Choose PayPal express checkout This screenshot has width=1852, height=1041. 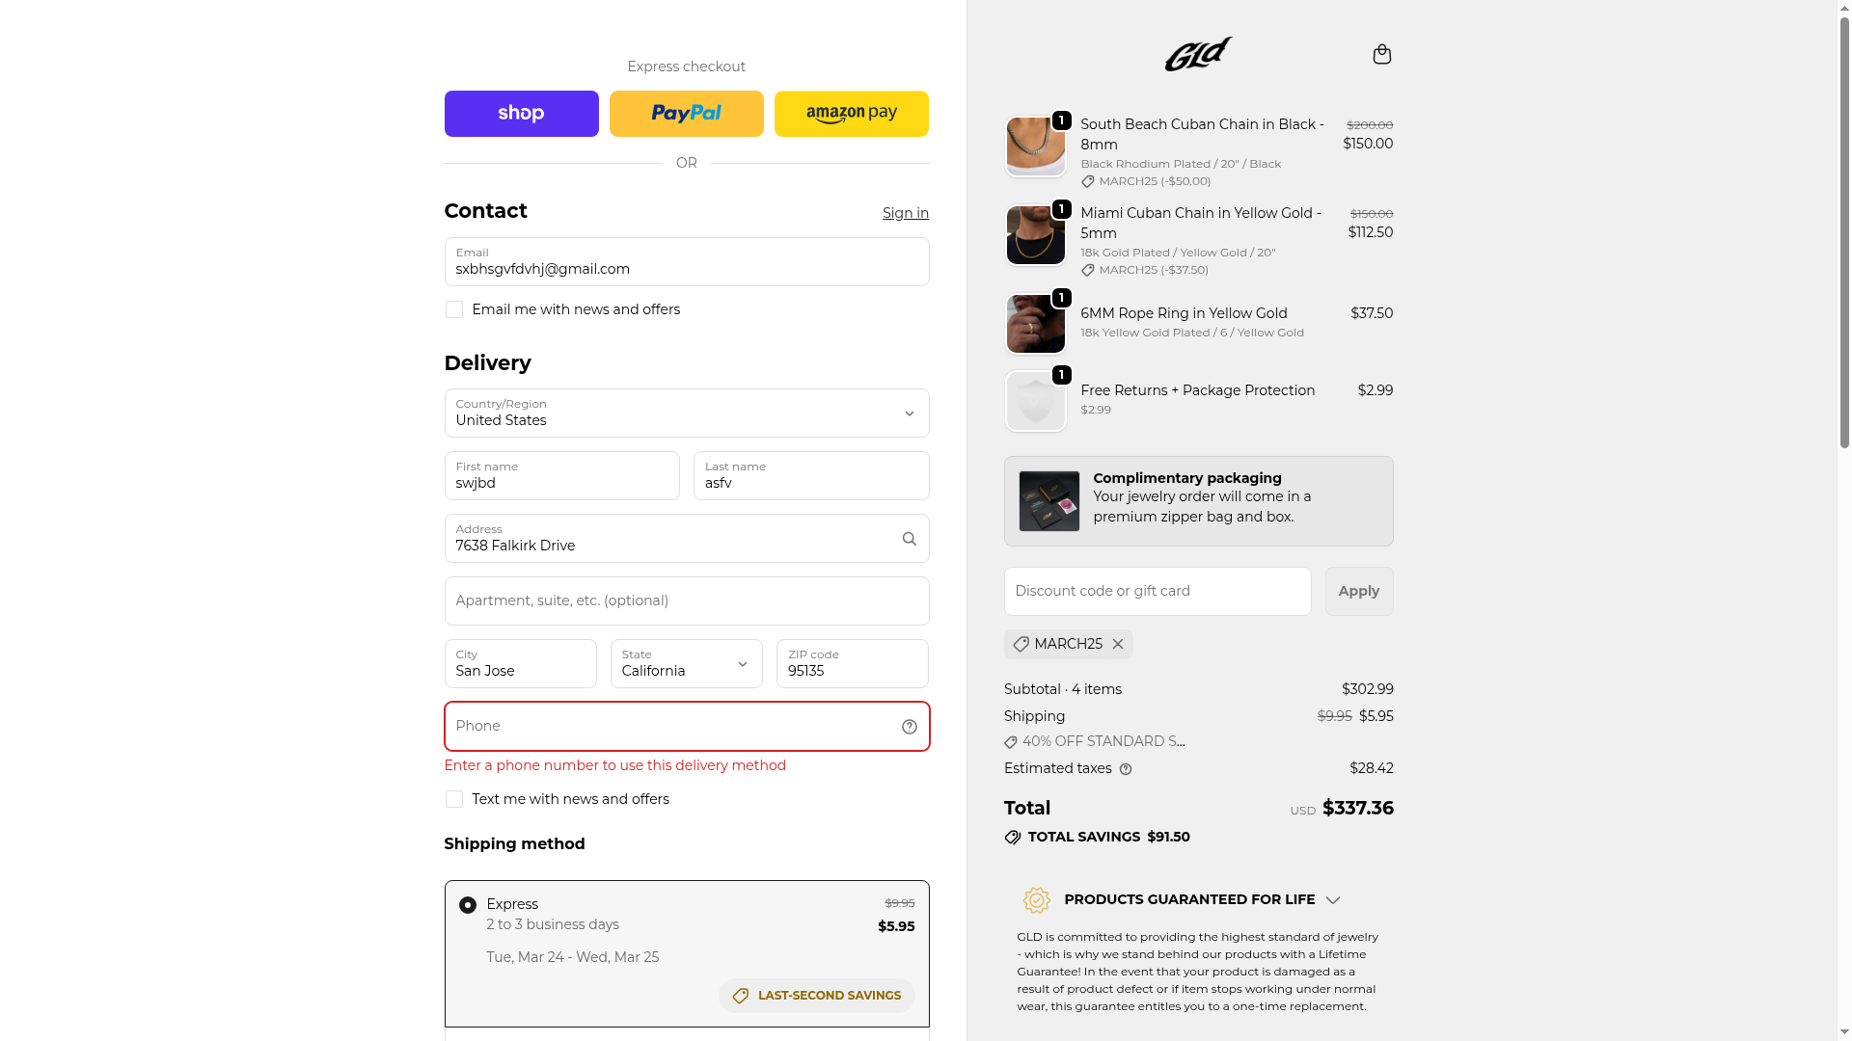click(x=686, y=114)
